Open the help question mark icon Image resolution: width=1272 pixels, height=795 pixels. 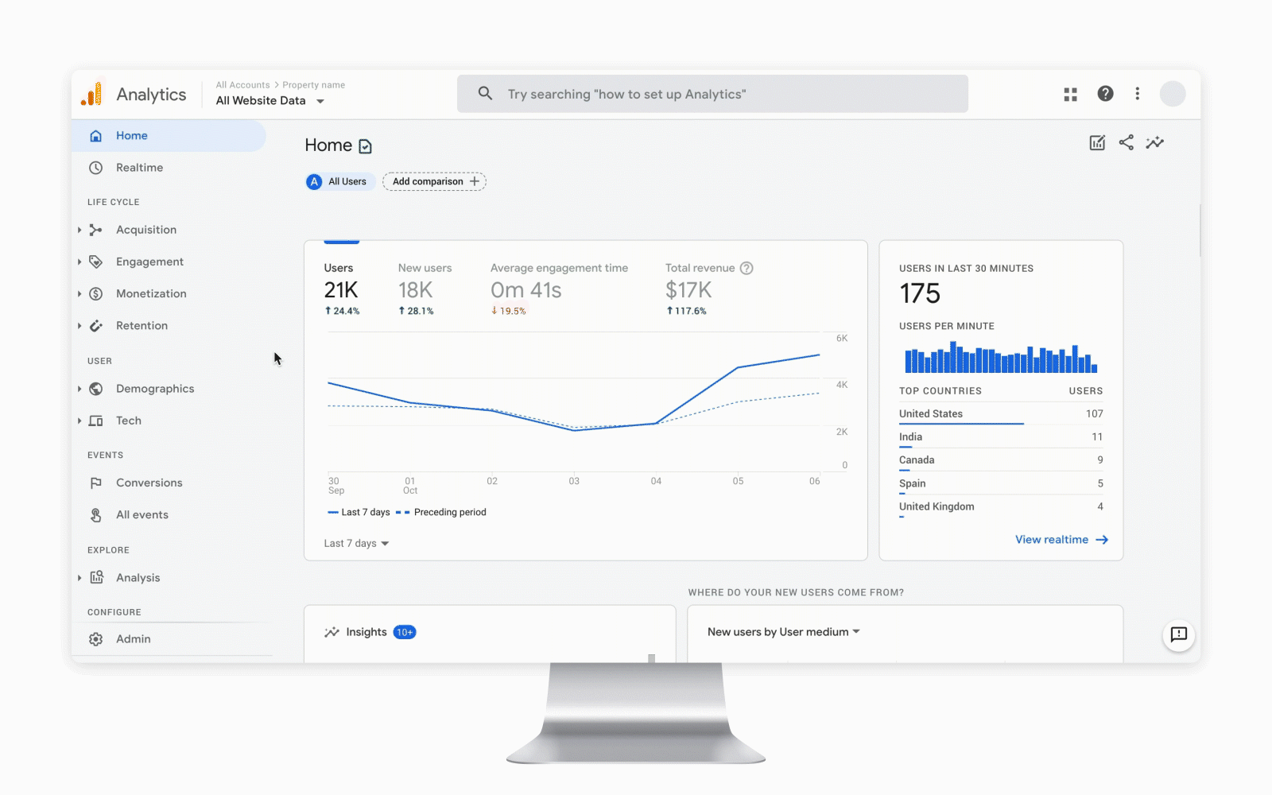[1105, 94]
